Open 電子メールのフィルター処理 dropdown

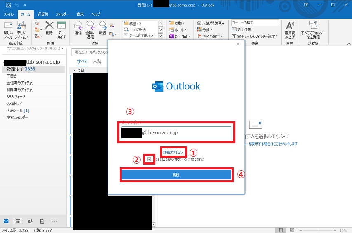pos(255,36)
